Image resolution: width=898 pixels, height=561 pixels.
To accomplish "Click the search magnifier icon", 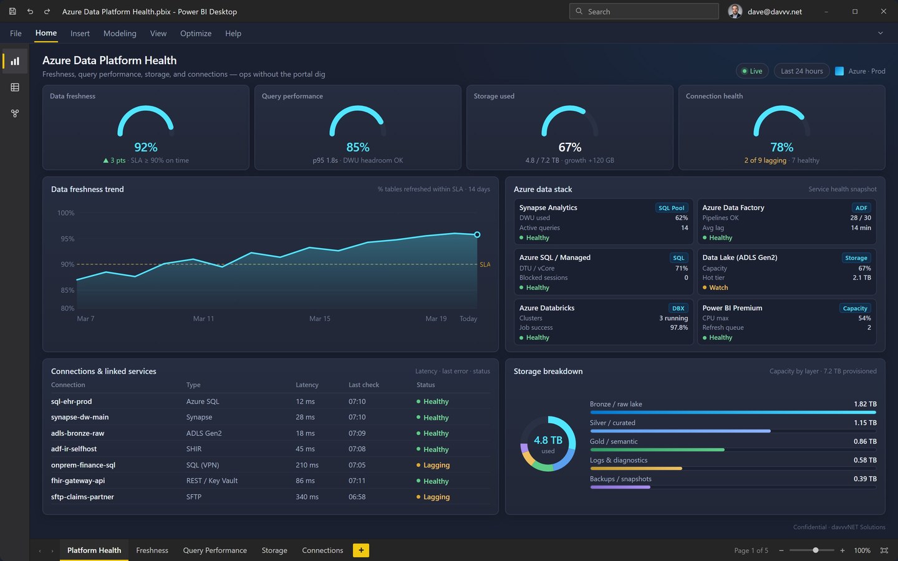I will (579, 11).
